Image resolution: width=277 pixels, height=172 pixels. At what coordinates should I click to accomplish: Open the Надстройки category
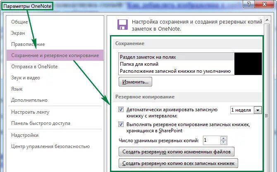(x=25, y=135)
